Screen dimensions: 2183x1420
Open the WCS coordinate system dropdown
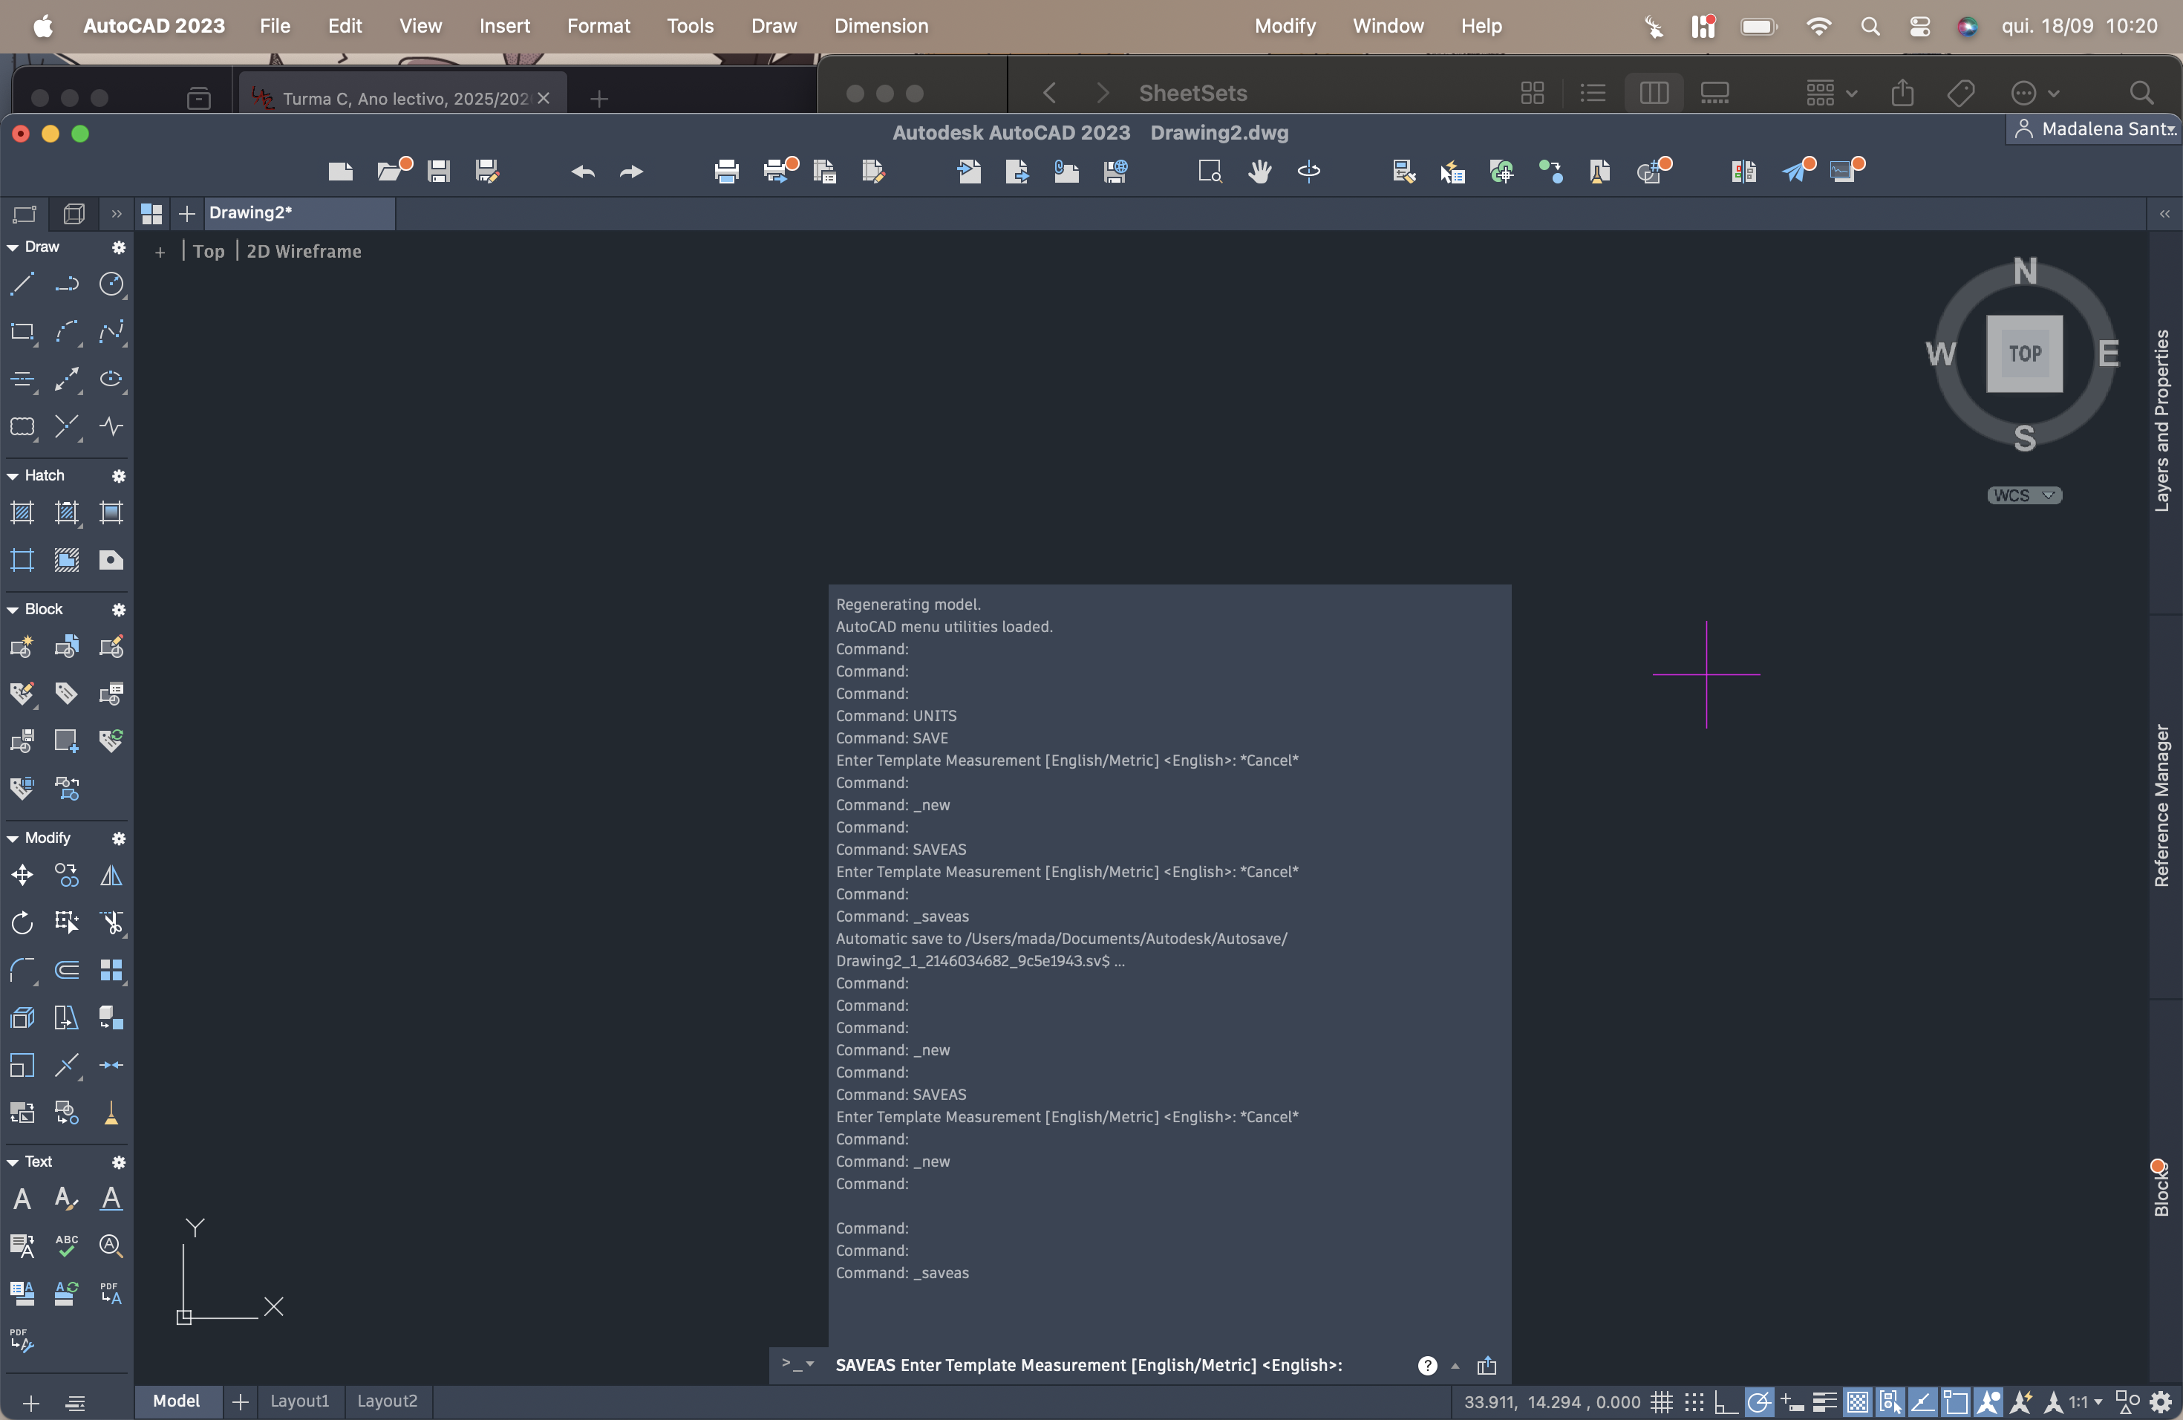coord(2024,495)
